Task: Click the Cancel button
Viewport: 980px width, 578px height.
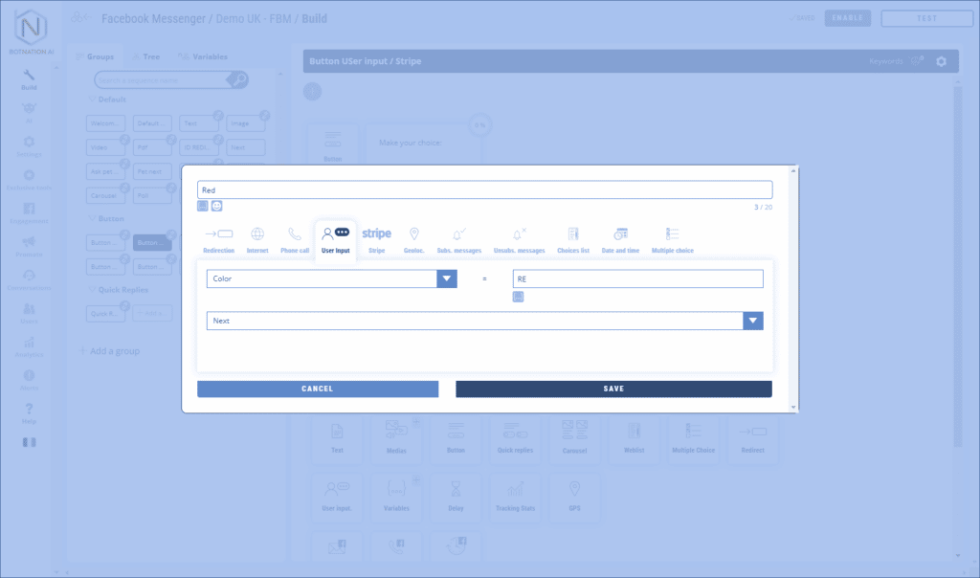Action: tap(317, 389)
